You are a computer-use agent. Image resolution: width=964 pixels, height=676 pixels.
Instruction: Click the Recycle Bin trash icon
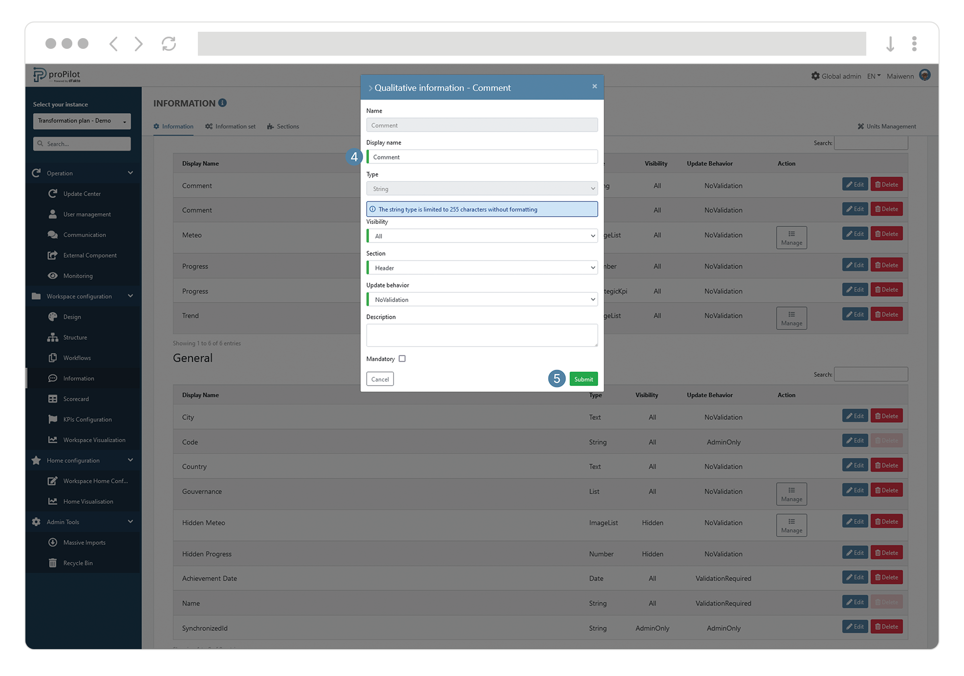click(53, 563)
